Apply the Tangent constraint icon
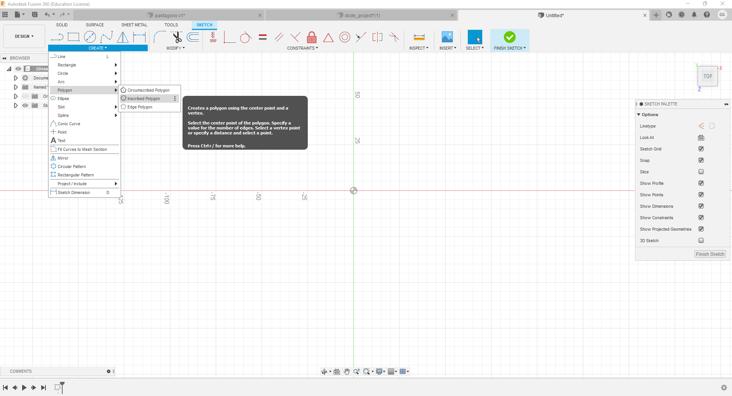732x396 pixels. point(246,37)
